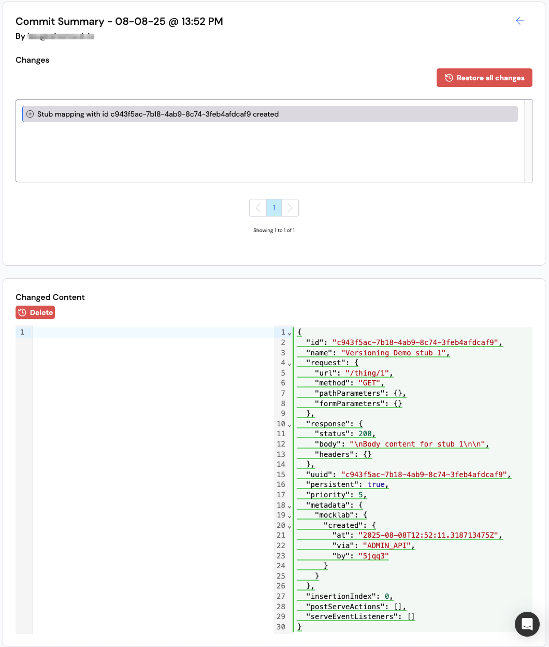Click the back arrow icon
This screenshot has height=647, width=549.
click(520, 21)
